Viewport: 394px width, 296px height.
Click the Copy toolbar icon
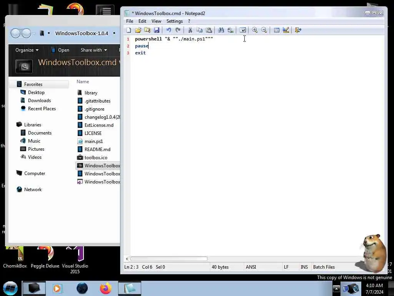point(200,30)
